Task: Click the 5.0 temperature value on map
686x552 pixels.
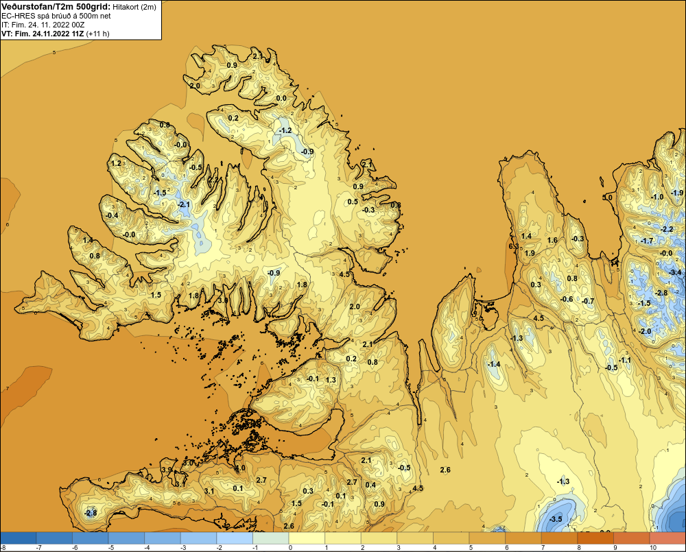Action: pos(607,197)
